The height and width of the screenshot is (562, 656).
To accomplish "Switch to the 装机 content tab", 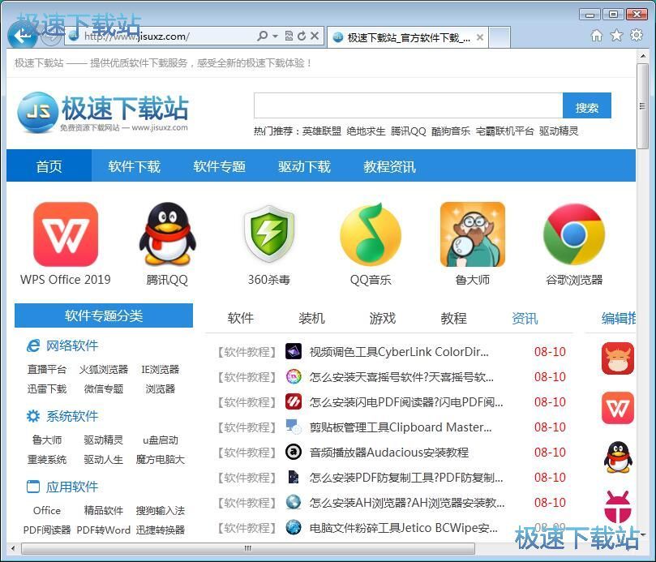I will point(311,318).
